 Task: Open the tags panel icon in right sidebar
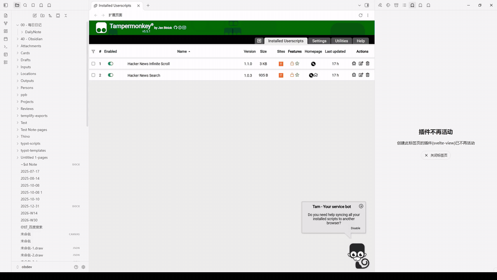(x=388, y=5)
